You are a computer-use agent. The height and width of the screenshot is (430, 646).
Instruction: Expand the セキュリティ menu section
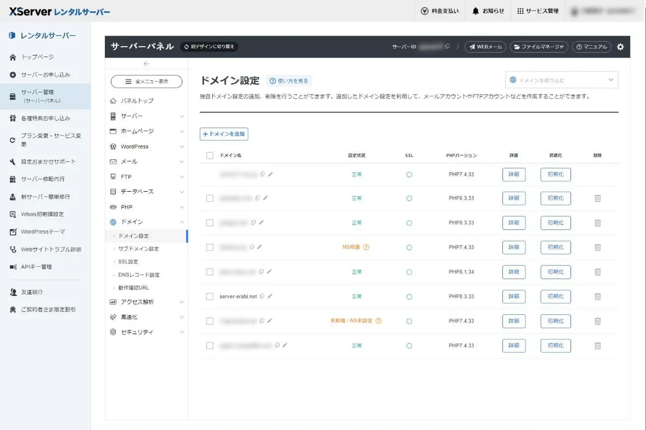[x=146, y=332]
